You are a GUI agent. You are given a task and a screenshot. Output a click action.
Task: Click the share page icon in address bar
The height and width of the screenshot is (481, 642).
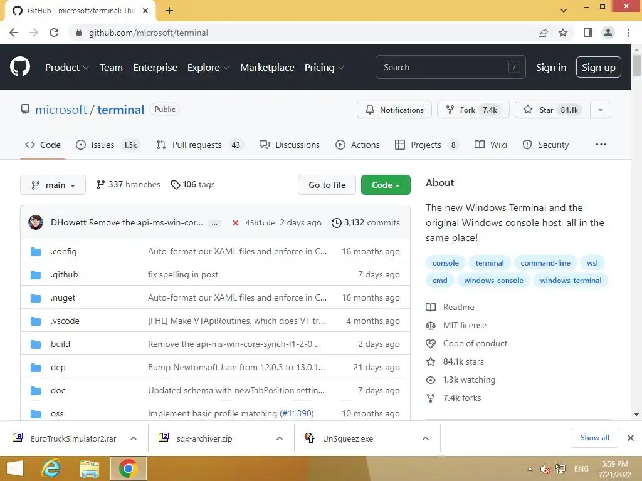click(x=543, y=33)
